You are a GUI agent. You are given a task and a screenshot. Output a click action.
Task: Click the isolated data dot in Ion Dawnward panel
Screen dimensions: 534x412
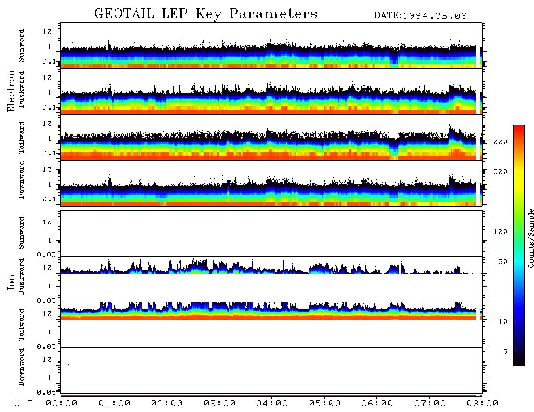(69, 365)
